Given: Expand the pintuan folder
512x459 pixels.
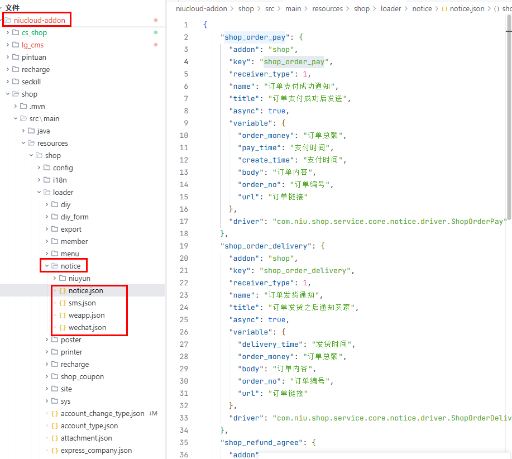Looking at the screenshot, I should point(8,58).
